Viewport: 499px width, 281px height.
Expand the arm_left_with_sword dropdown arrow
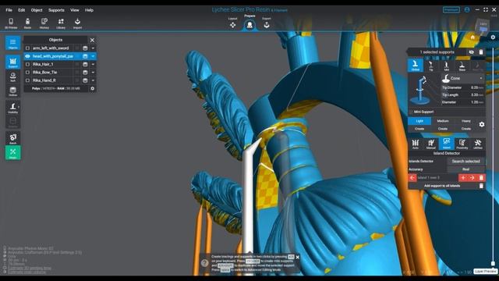[93, 48]
